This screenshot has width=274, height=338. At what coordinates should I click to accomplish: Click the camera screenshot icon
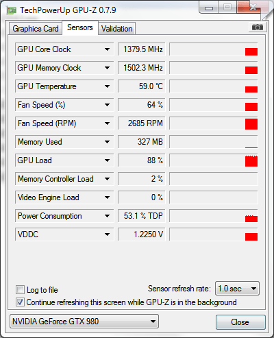(257, 27)
